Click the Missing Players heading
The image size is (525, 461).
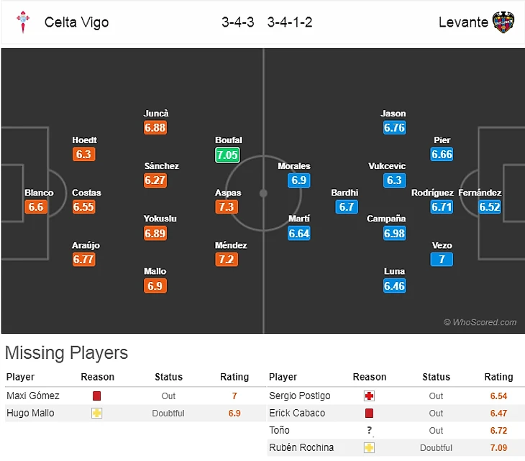(x=66, y=353)
